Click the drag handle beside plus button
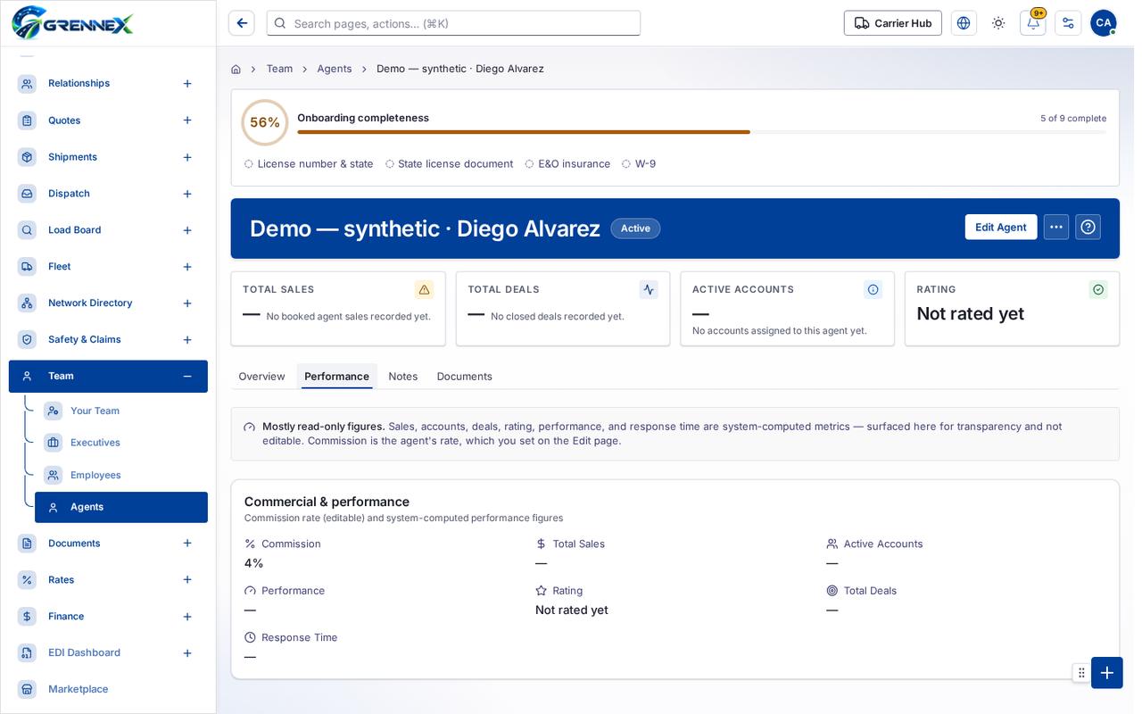The height and width of the screenshot is (714, 1142). coord(1081,673)
